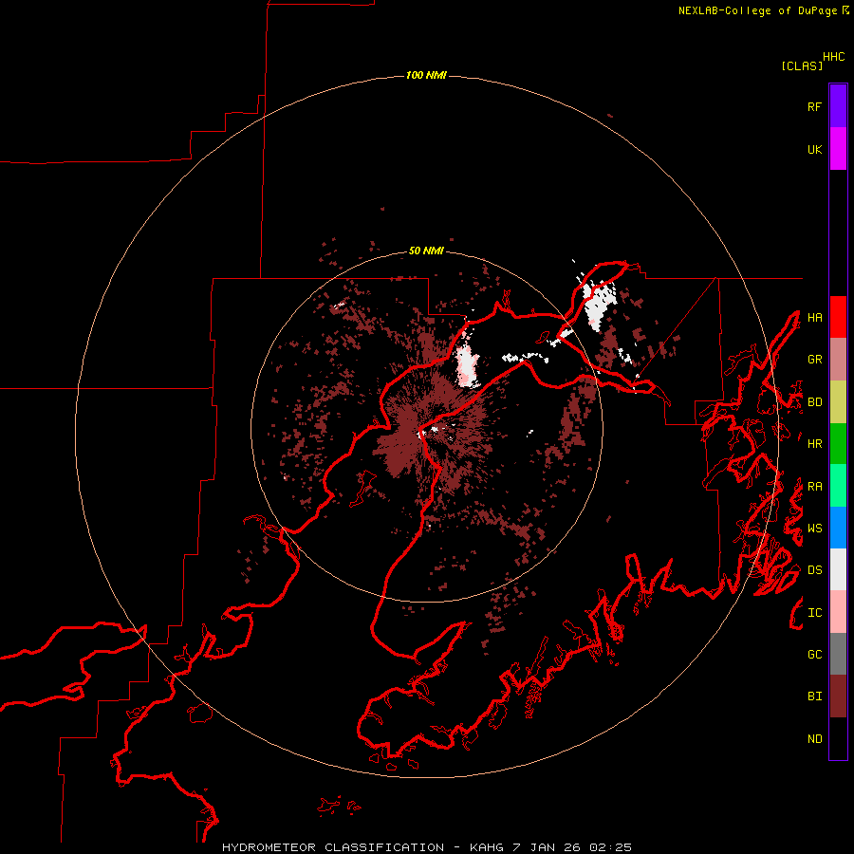Screen dimensions: 854x854
Task: Click the BI legend label
Action: pyautogui.click(x=814, y=696)
